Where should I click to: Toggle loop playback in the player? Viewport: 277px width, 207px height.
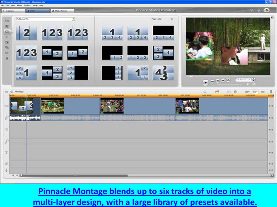pyautogui.click(x=229, y=80)
